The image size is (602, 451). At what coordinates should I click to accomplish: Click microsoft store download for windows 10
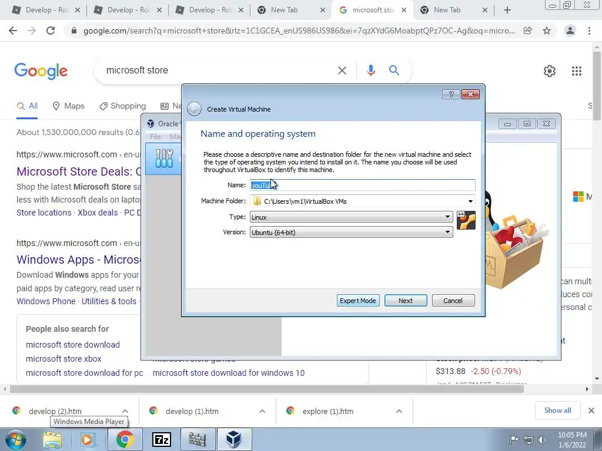coord(229,373)
